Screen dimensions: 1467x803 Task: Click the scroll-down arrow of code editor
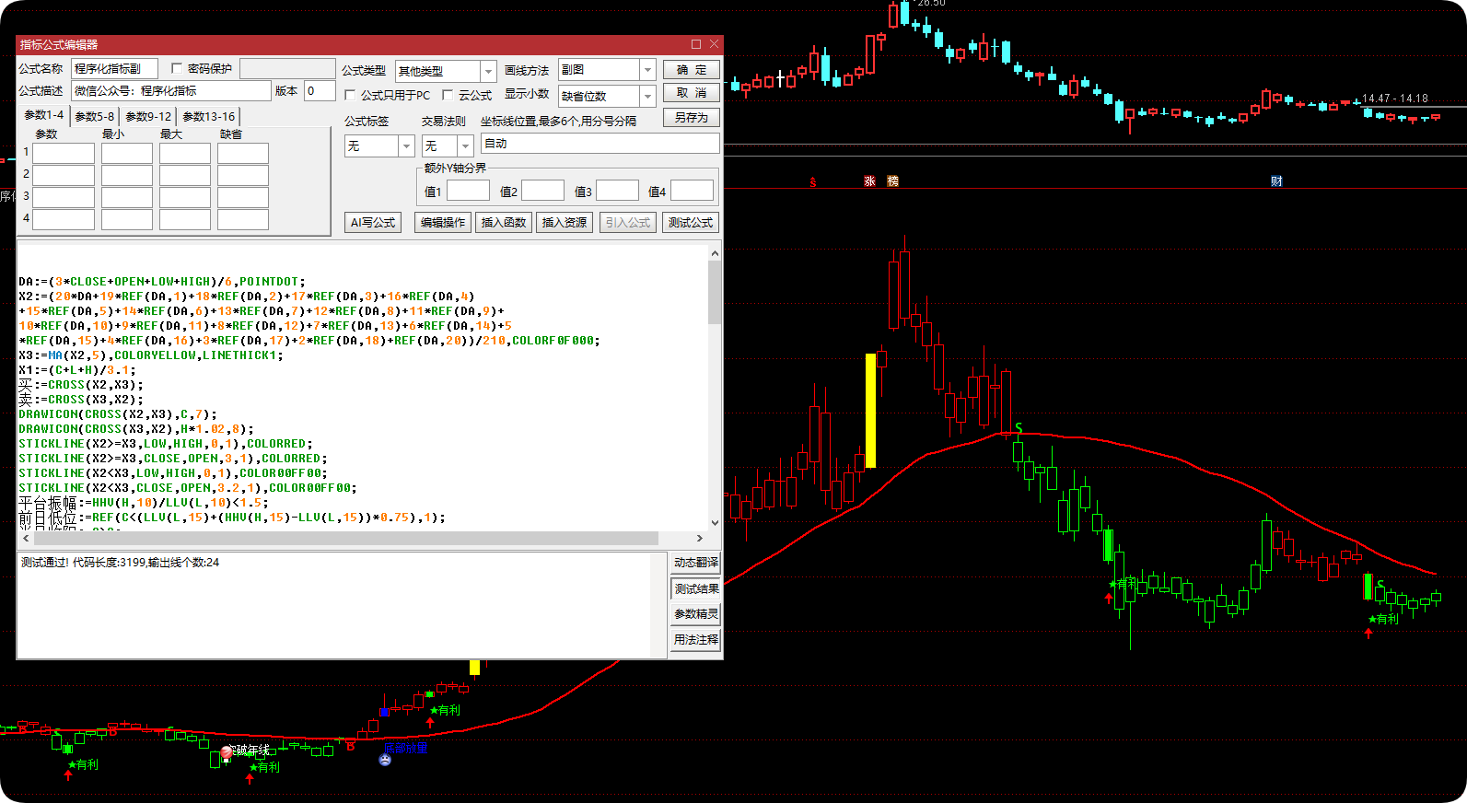point(715,522)
